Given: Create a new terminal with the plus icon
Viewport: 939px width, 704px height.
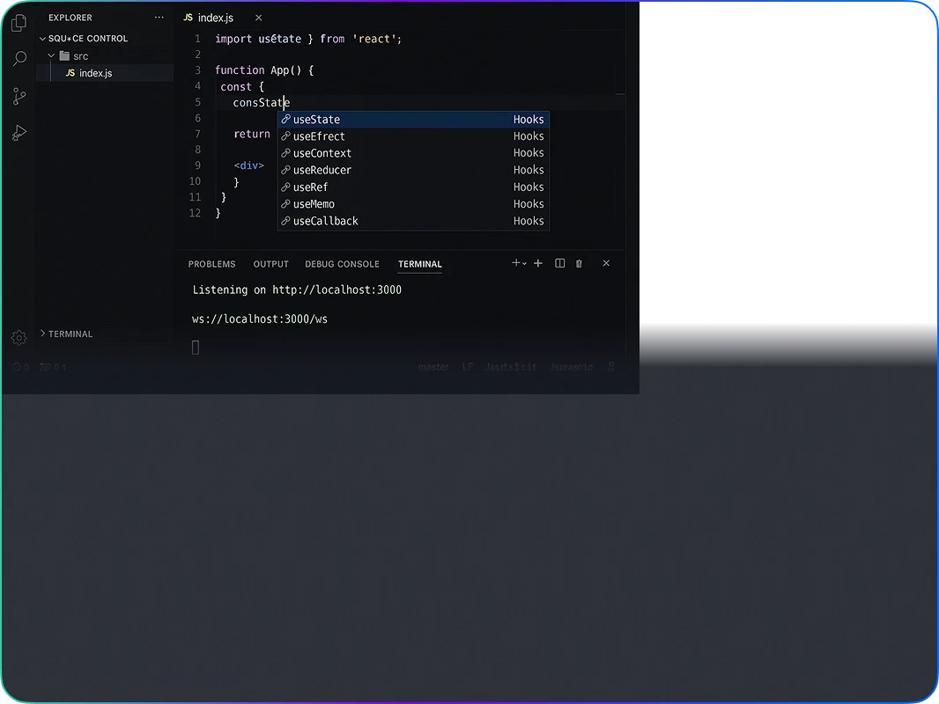Looking at the screenshot, I should click(x=537, y=263).
